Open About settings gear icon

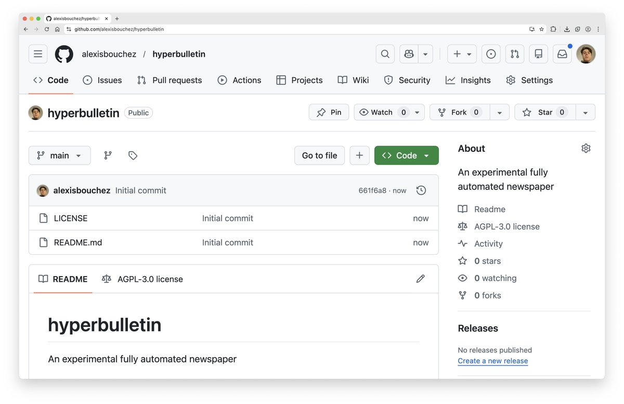[x=586, y=148]
